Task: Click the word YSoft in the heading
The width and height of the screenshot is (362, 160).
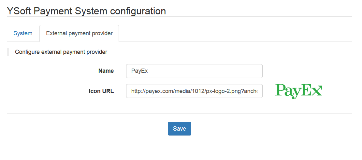Action: (x=19, y=11)
